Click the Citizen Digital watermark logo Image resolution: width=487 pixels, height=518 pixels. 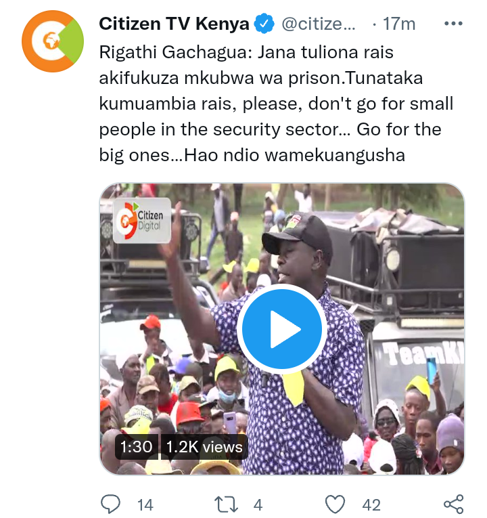tap(142, 220)
